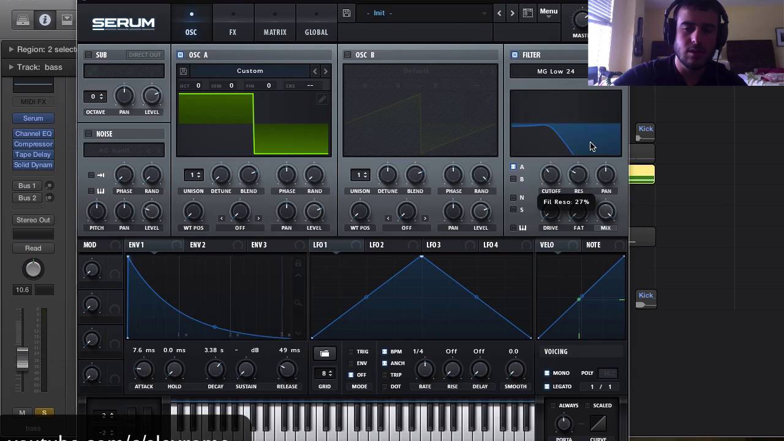Image resolution: width=784 pixels, height=441 pixels.
Task: Open the Compressor plugin slot
Action: (x=34, y=144)
